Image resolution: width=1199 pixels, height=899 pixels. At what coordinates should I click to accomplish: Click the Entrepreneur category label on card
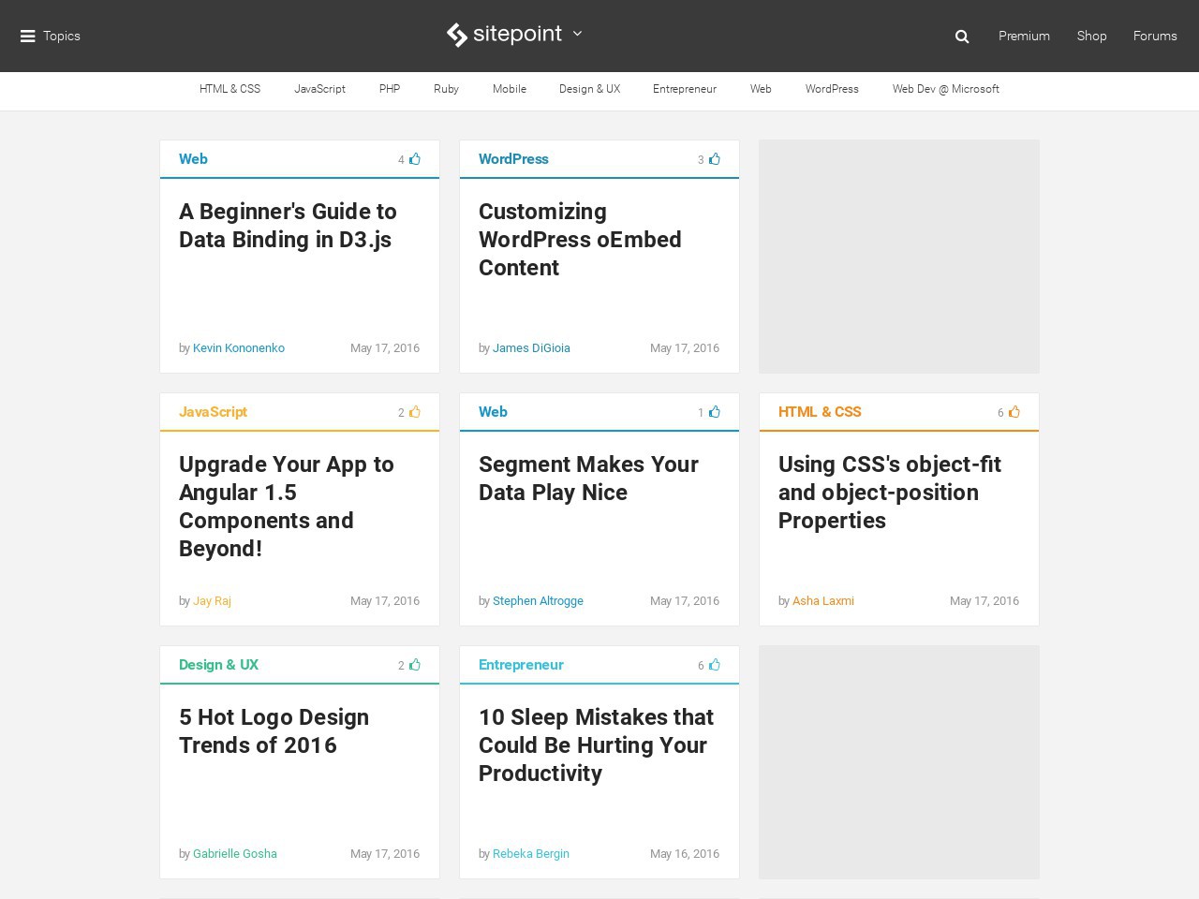[x=521, y=665]
